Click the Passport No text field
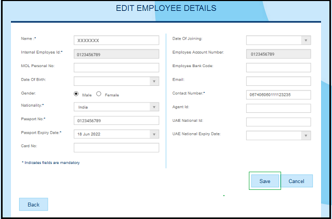Viewport: 332px width, 219px height. click(116, 121)
